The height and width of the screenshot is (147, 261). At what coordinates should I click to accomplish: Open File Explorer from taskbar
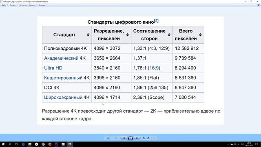pyautogui.click(x=30, y=144)
